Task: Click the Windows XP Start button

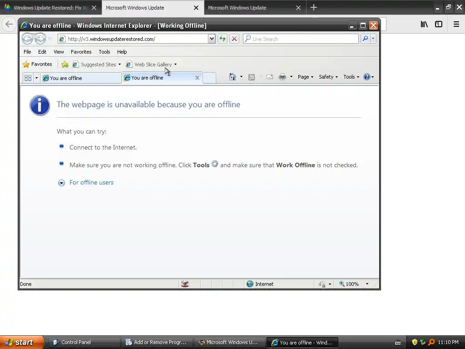Action: [22, 342]
